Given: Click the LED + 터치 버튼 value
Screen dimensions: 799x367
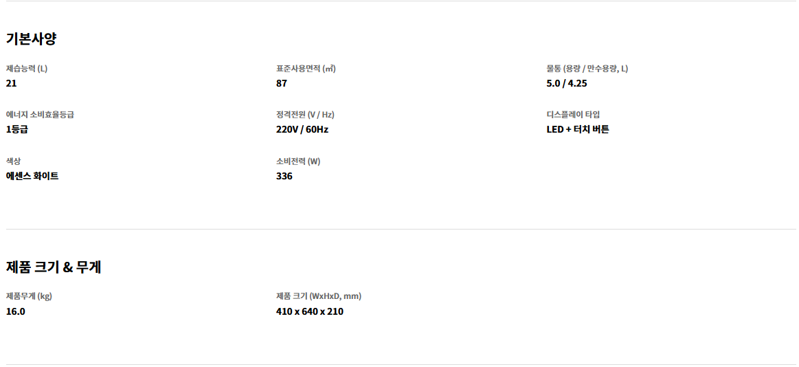Looking at the screenshot, I should tap(578, 129).
